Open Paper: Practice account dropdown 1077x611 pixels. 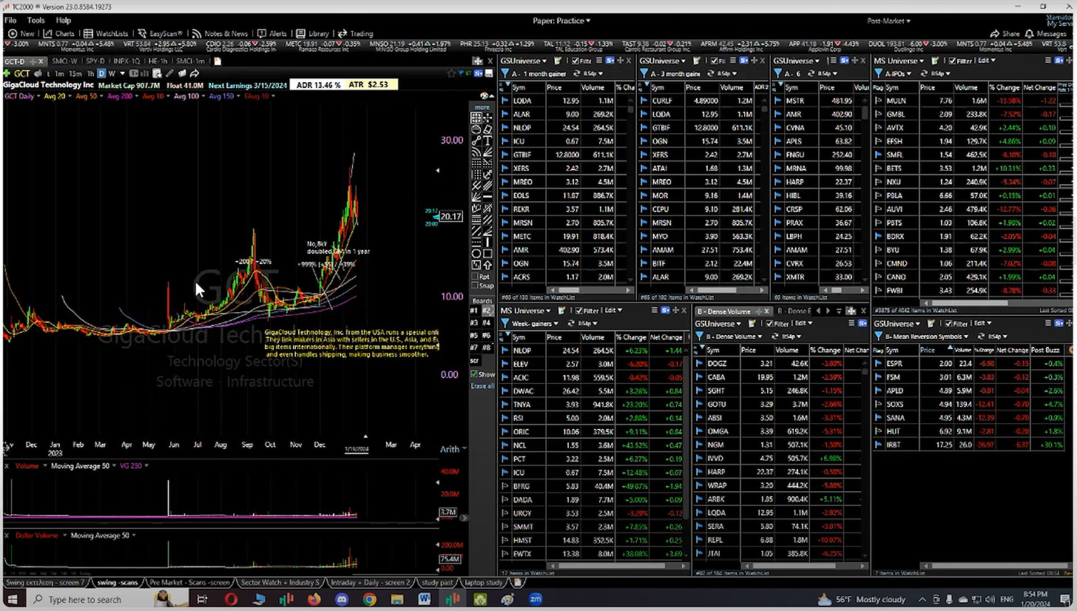pos(561,21)
